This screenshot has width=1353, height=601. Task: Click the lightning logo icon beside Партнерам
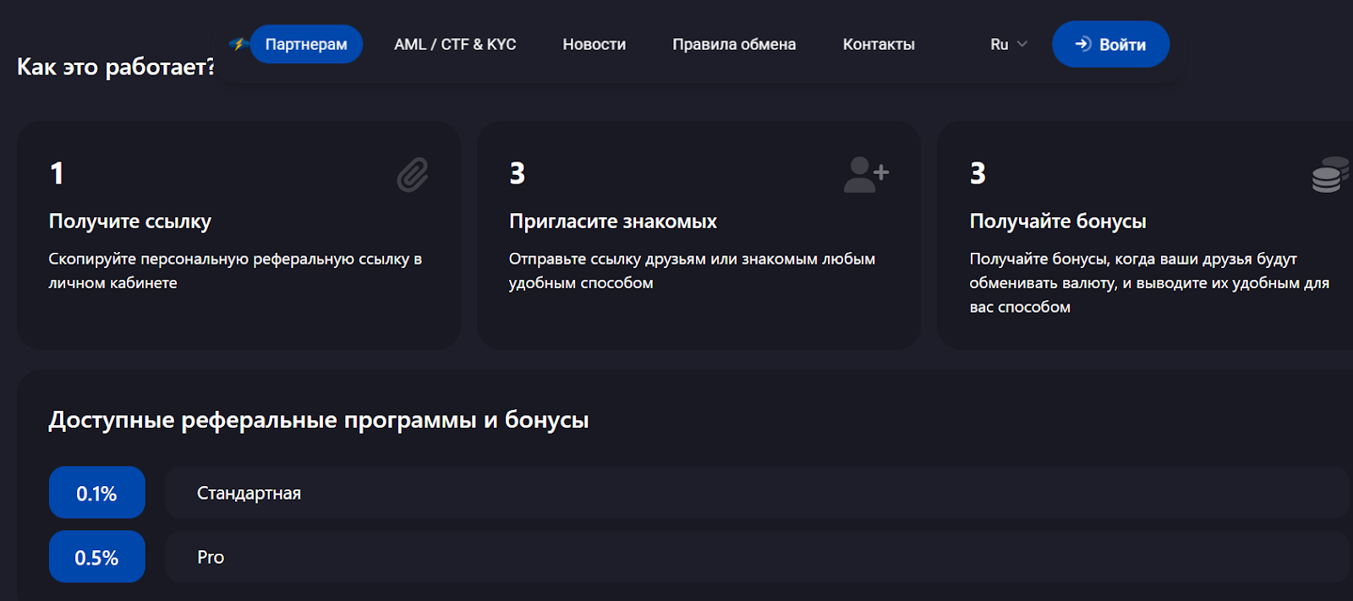[238, 44]
